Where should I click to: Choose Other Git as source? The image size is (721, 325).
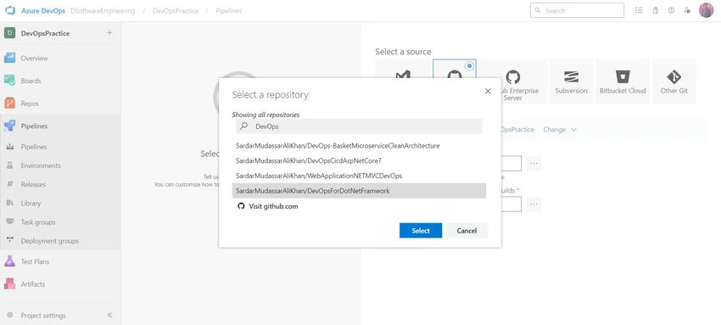point(674,81)
